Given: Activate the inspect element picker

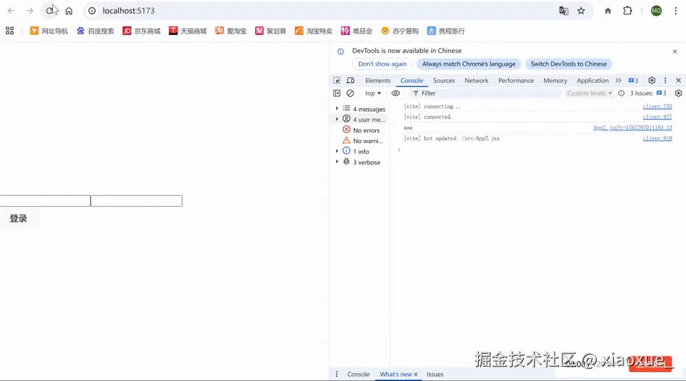Looking at the screenshot, I should (x=337, y=80).
